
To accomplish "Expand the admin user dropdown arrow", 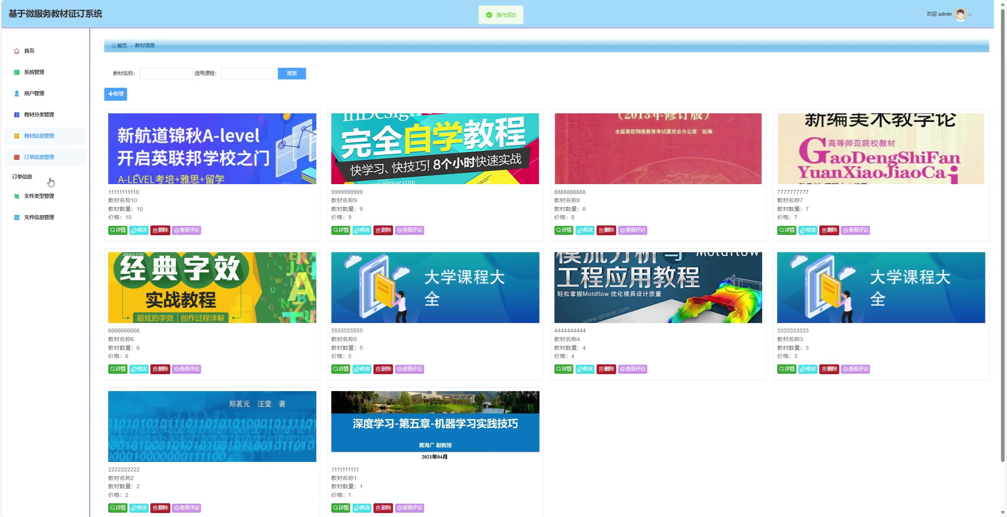I will (x=970, y=15).
